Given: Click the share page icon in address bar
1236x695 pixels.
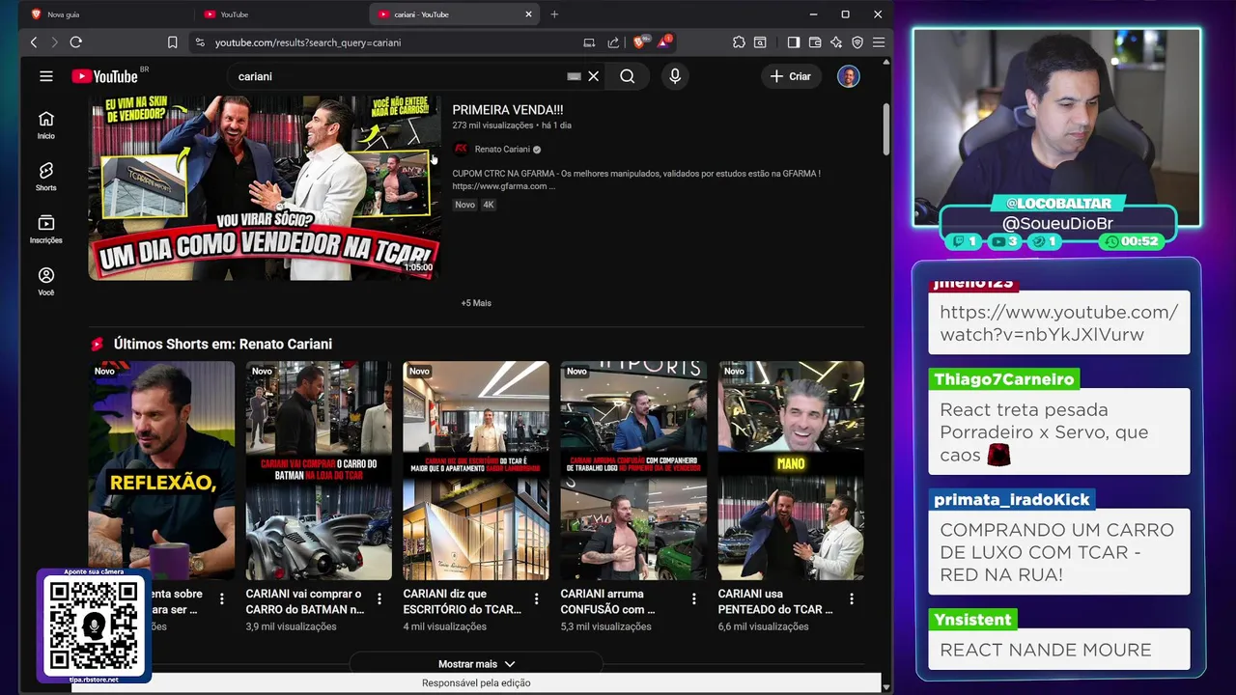Looking at the screenshot, I should (x=613, y=42).
